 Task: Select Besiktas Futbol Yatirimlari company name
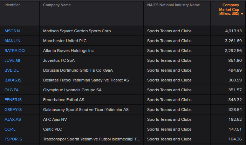[86, 80]
